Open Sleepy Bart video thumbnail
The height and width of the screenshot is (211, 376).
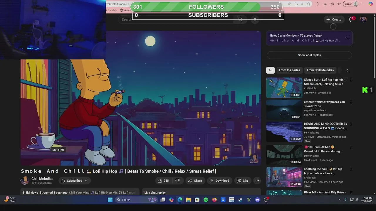[284, 88]
